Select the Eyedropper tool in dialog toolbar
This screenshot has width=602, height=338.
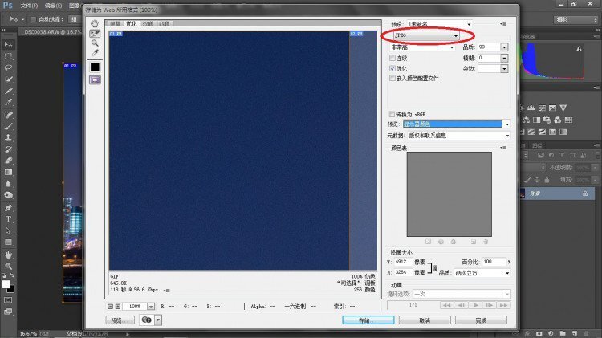(95, 53)
